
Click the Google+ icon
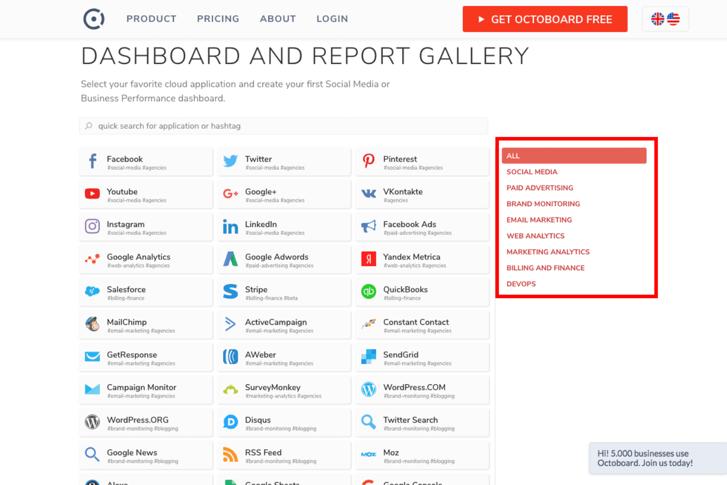(x=230, y=194)
